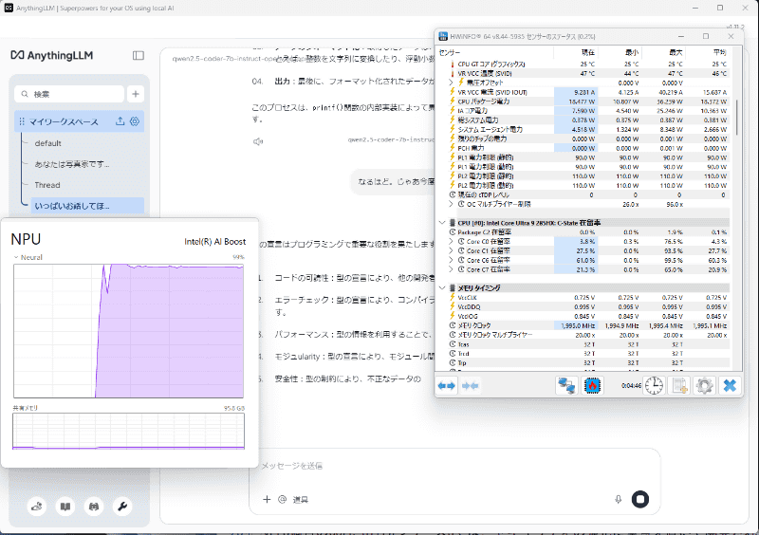Open マイワークスペース workspace
This screenshot has width=759, height=535.
64,121
